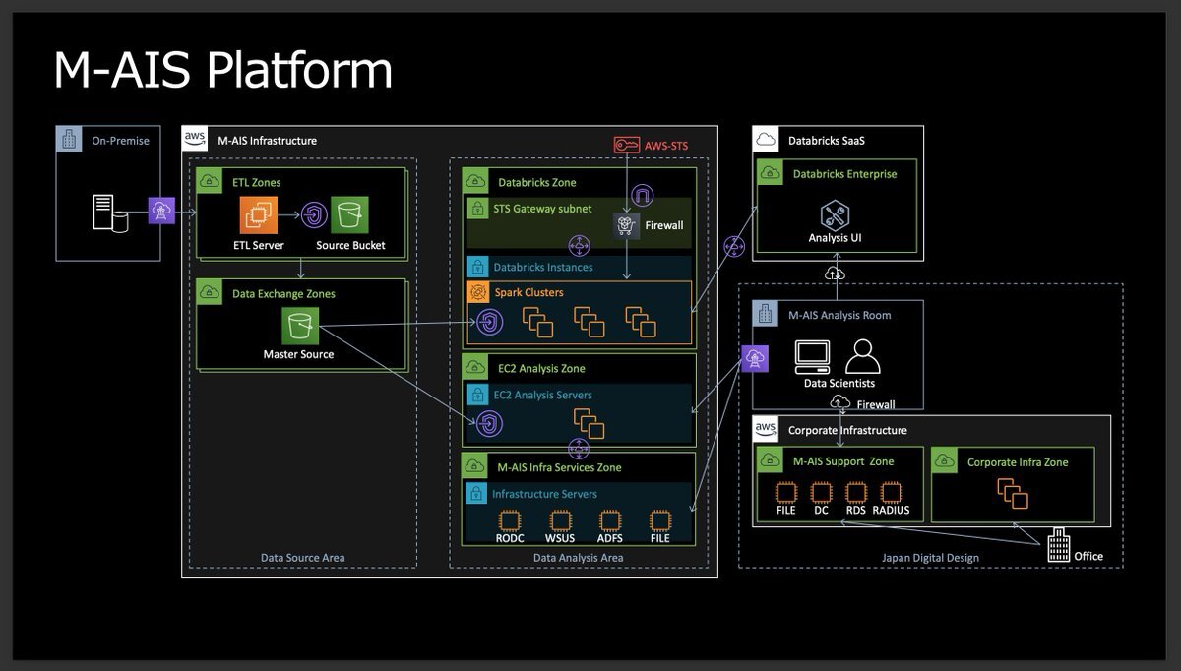Click the Infrastructure Servers lock icon
The image size is (1181, 671).
pyautogui.click(x=477, y=494)
